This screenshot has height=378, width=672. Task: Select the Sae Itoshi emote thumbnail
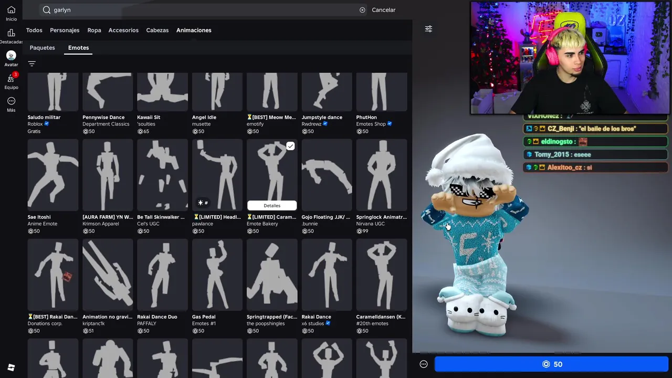pos(53,175)
